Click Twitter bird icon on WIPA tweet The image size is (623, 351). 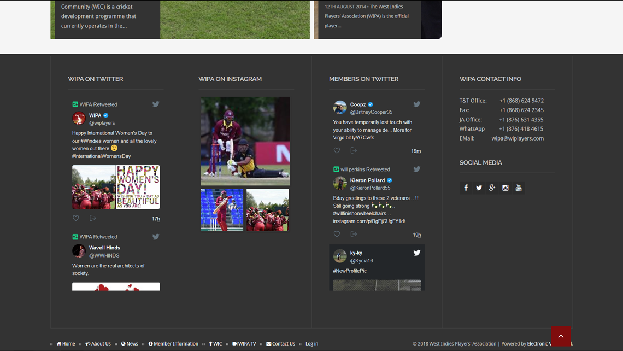156,104
